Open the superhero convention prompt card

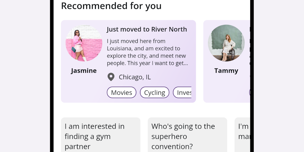point(187,136)
